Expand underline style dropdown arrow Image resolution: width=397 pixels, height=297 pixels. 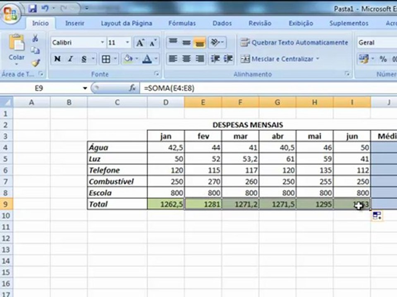[93, 59]
